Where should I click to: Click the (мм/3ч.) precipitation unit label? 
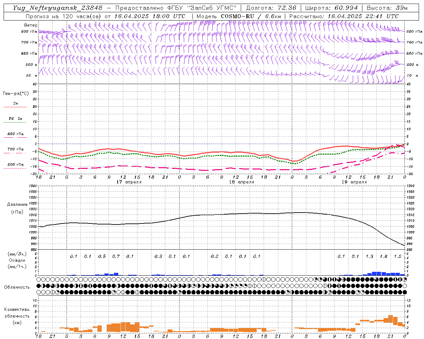[x=17, y=254]
